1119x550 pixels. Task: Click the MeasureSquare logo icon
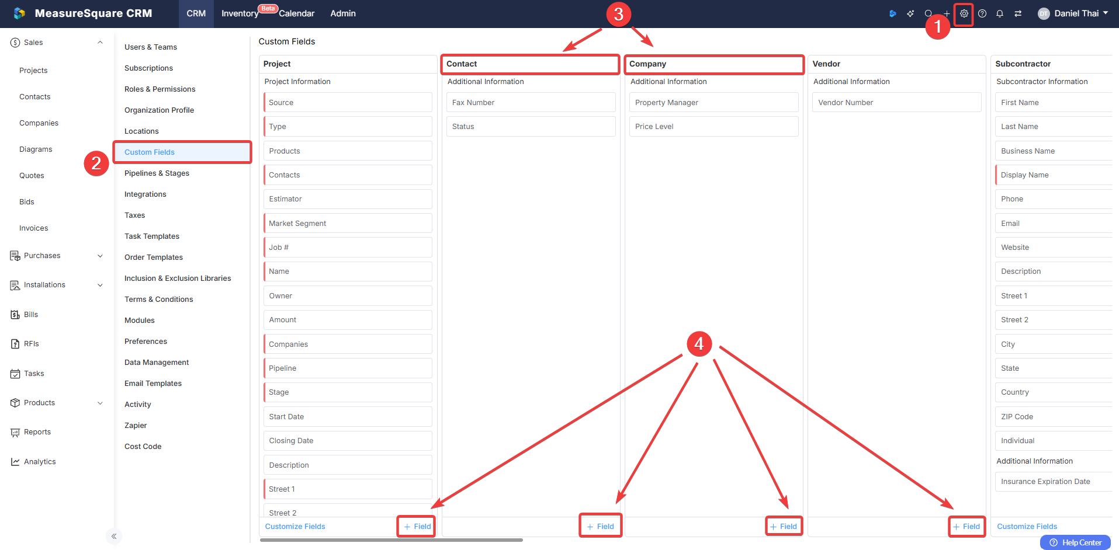[19, 13]
